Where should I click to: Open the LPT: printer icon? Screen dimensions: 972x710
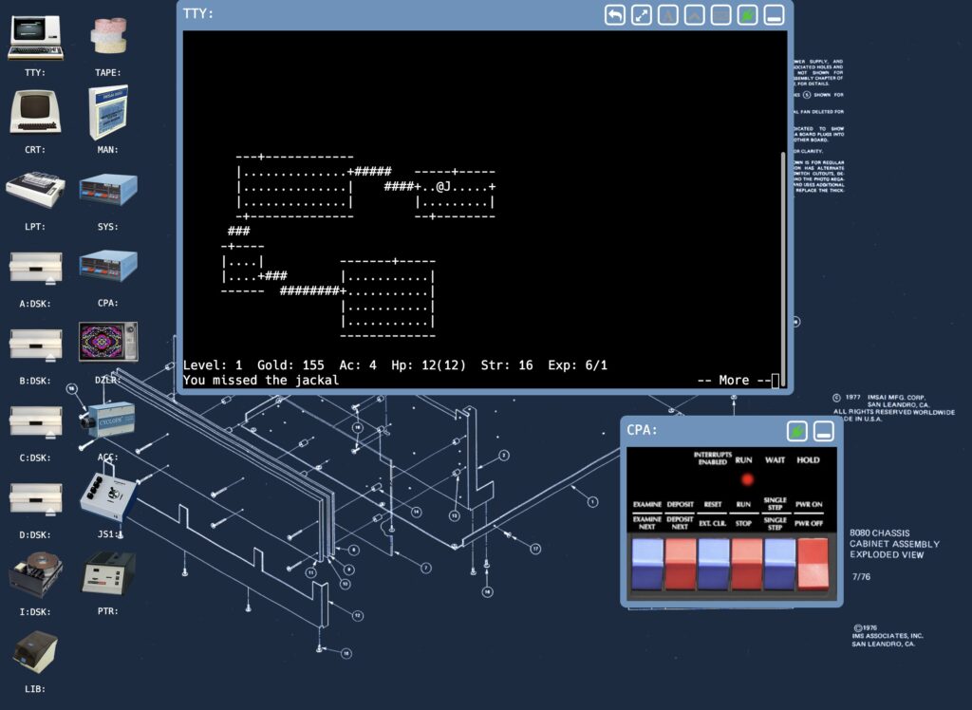35,190
